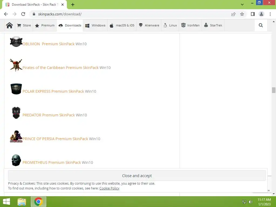Open Downloads menu item
Image resolution: width=276 pixels, height=207 pixels.
point(70,25)
